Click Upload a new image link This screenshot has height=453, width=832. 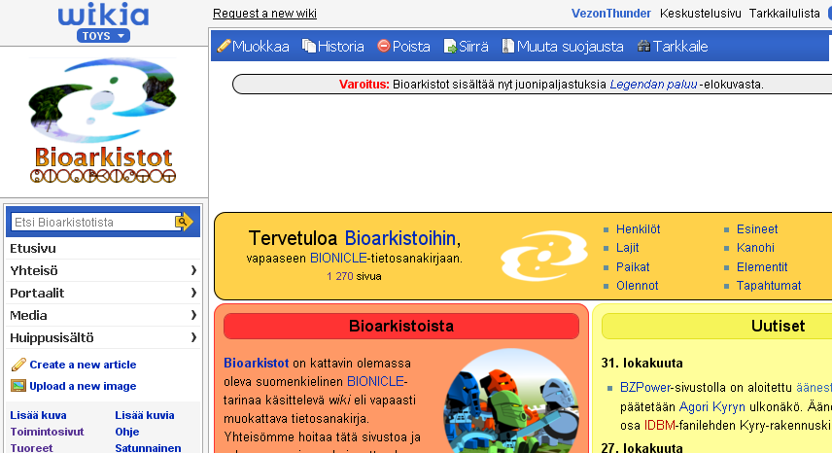83,386
